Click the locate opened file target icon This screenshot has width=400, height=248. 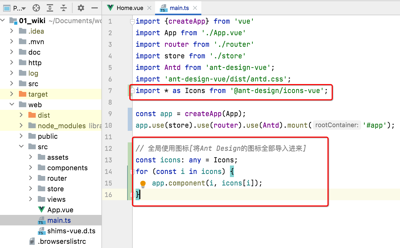pyautogui.click(x=36, y=8)
